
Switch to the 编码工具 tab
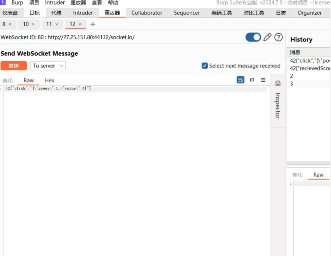pos(222,13)
